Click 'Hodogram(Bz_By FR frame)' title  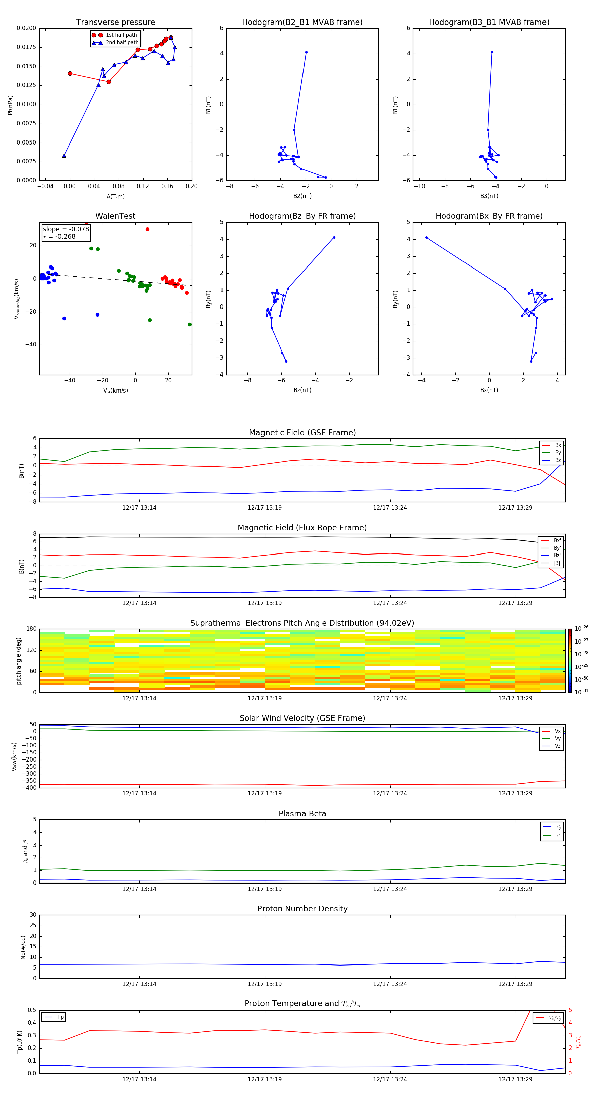[x=302, y=216]
